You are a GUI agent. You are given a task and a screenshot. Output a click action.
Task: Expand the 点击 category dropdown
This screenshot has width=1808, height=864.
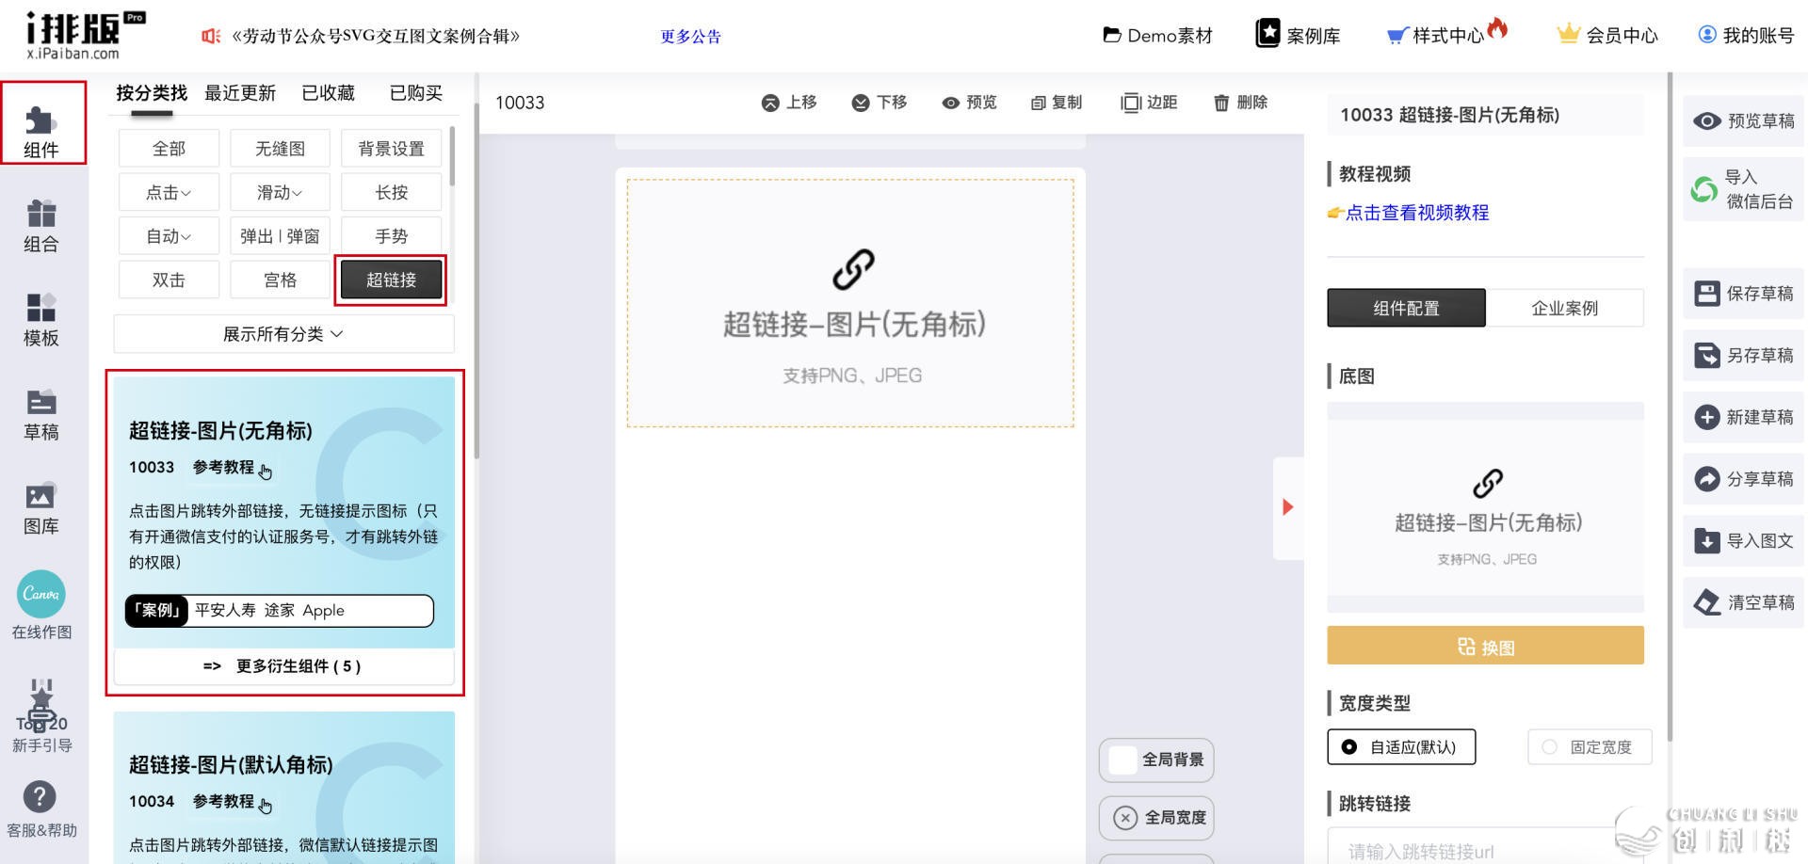pyautogui.click(x=169, y=193)
